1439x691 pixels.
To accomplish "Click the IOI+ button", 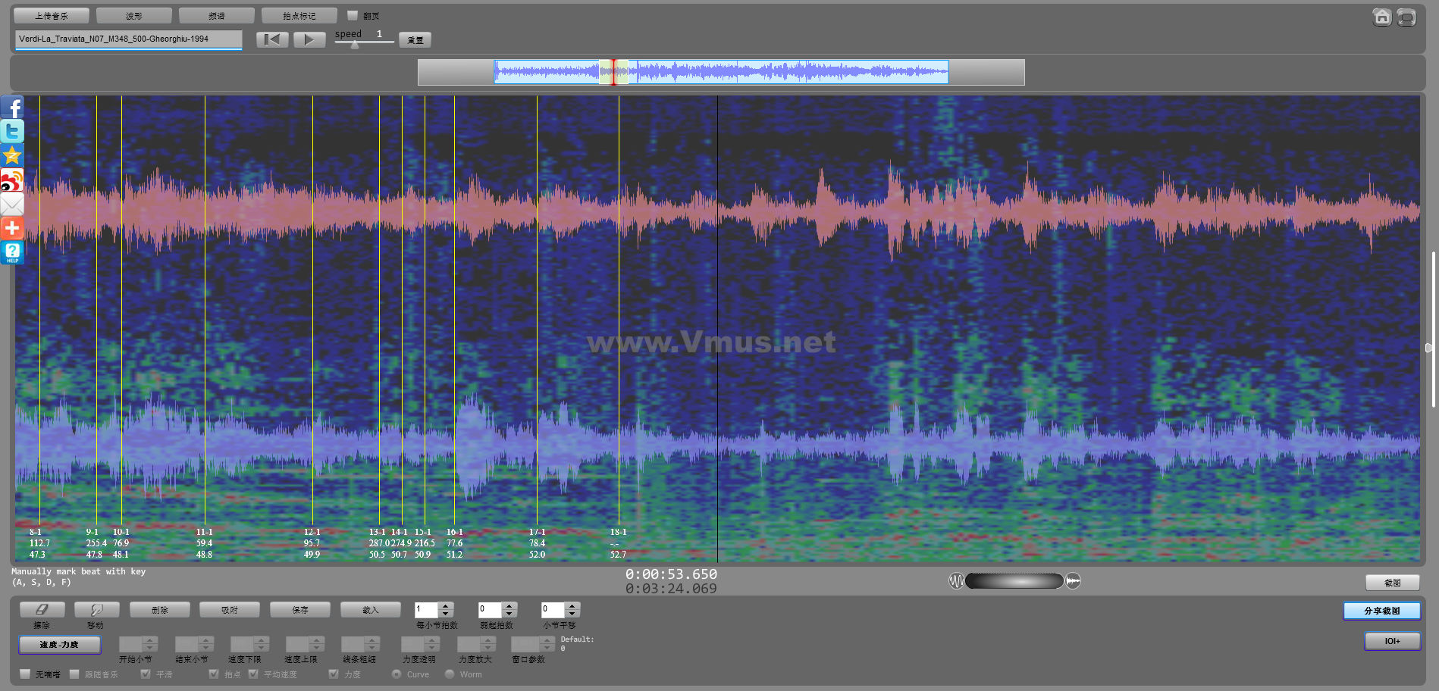I will pos(1393,641).
